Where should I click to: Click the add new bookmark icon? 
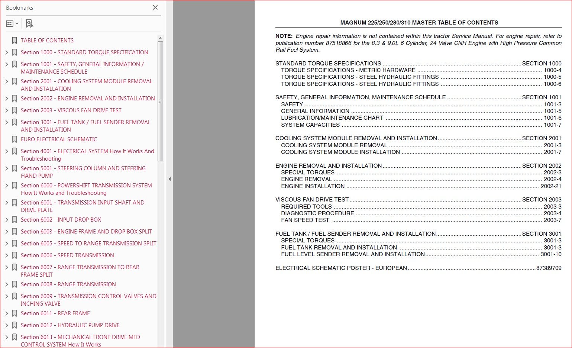pos(29,24)
